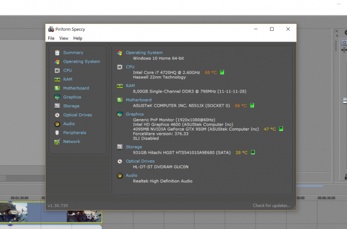Open the Graphics heading link in summary
This screenshot has height=229, width=347.
135,114
